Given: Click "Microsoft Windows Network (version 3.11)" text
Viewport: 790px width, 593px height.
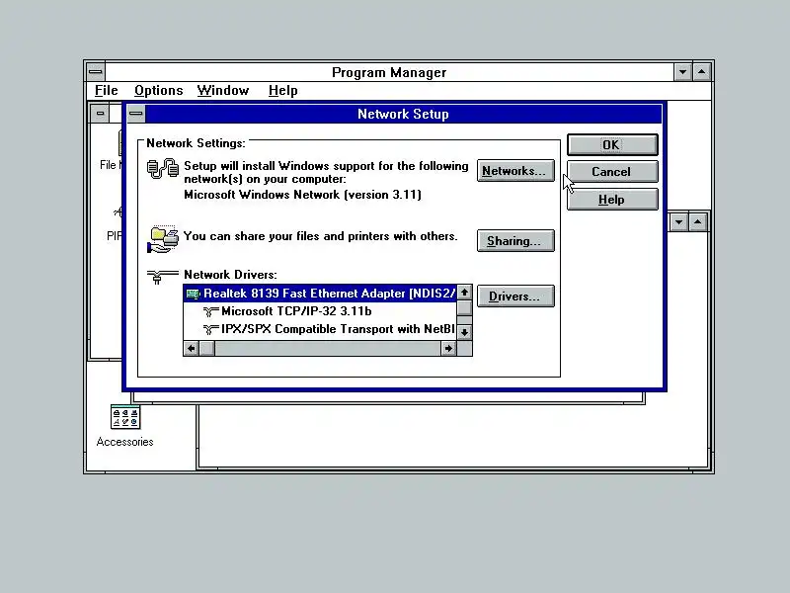Looking at the screenshot, I should tap(302, 195).
